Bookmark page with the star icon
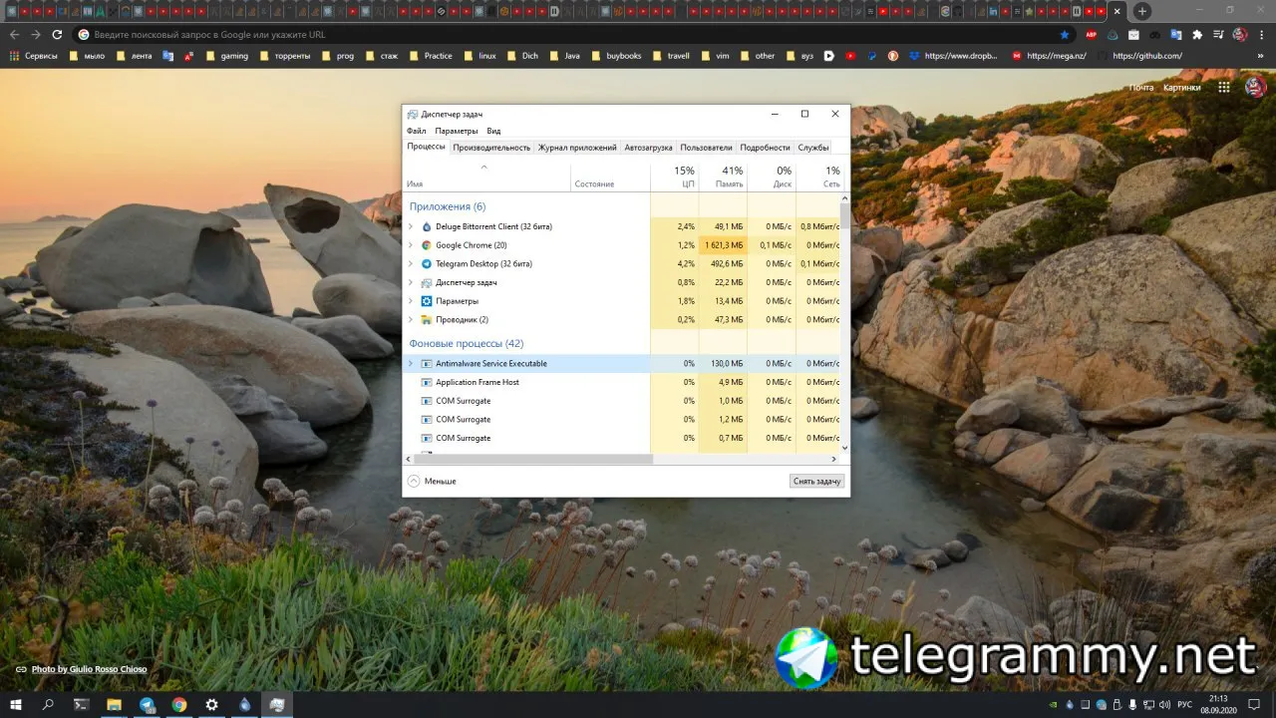The image size is (1276, 718). coord(1065,34)
